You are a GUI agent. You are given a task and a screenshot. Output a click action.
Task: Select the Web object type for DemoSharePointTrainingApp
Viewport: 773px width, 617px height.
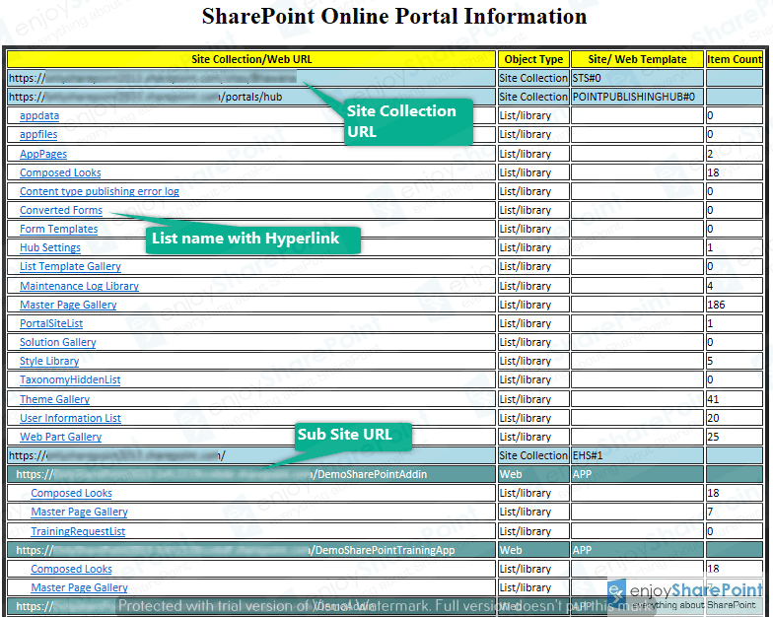(x=534, y=550)
